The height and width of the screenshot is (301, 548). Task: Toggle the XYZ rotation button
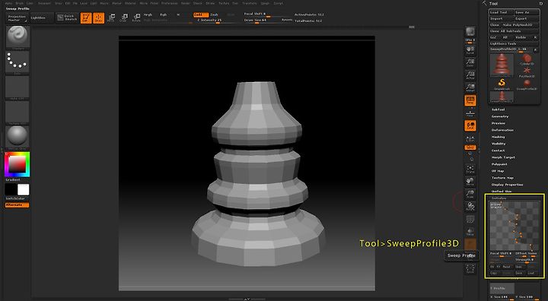[470, 147]
